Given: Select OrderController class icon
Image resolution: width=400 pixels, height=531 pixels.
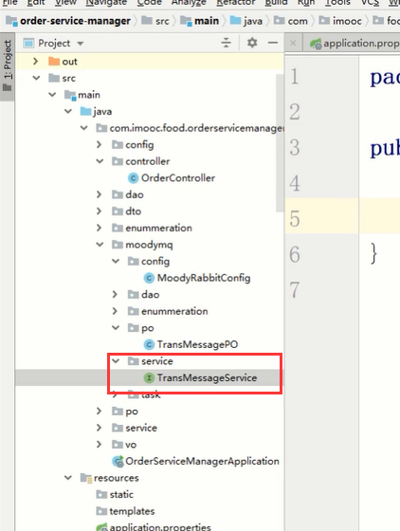Looking at the screenshot, I should pyautogui.click(x=133, y=178).
